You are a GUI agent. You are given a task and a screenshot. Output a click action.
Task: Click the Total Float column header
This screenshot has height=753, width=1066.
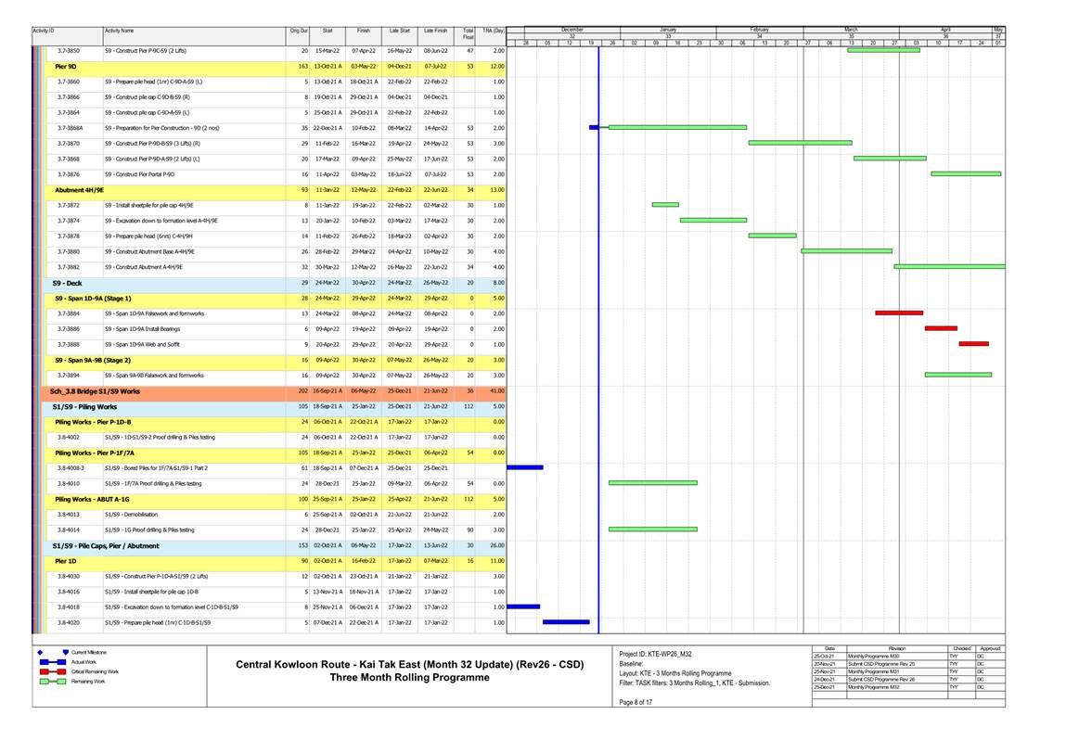pyautogui.click(x=468, y=33)
